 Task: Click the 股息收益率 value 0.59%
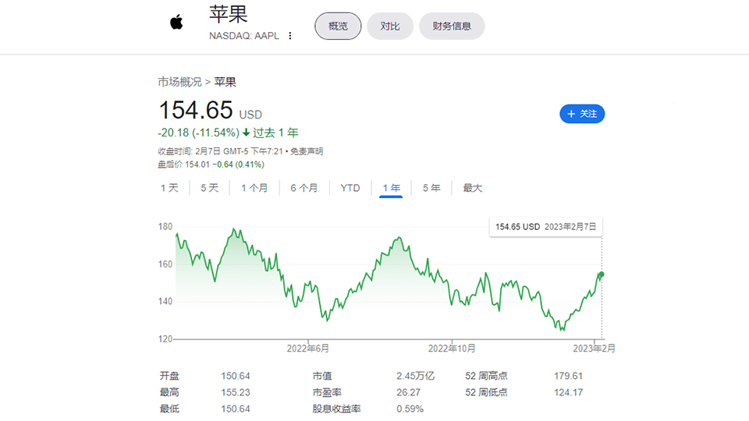(x=410, y=409)
